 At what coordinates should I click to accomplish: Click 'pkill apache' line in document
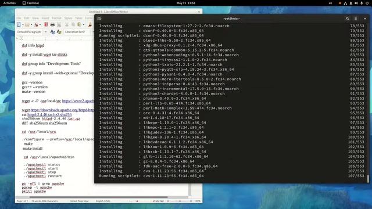34,191
